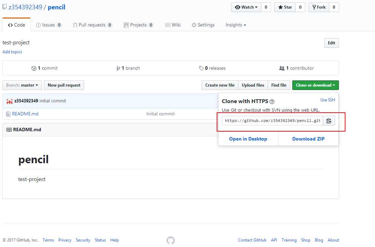Click the README.md row's Initial commit message
375x247 pixels.
click(x=160, y=114)
